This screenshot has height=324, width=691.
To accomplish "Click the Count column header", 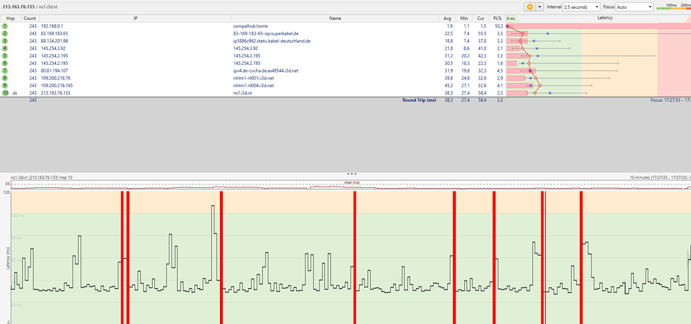I will click(x=30, y=18).
